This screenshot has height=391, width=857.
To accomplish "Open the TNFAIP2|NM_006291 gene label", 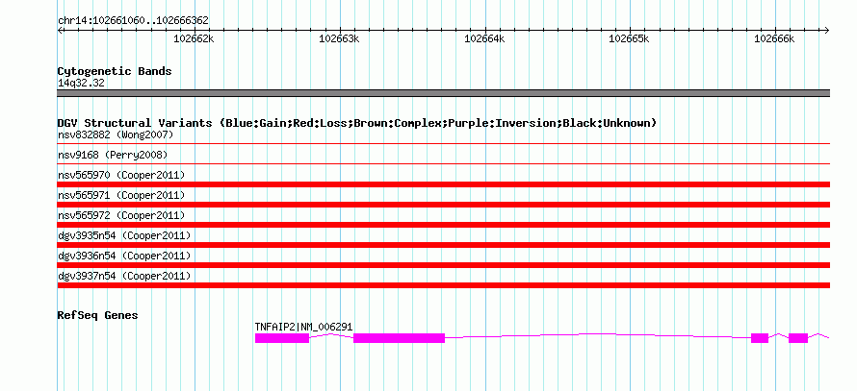I will 303,328.
